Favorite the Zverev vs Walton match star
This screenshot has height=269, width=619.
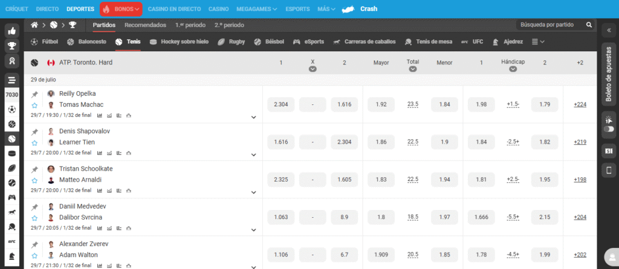click(34, 255)
